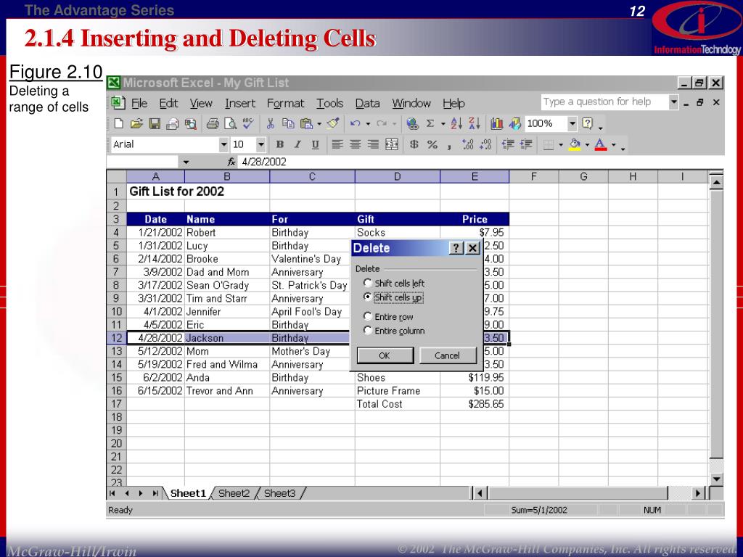Launch the Chart Wizard icon
The height and width of the screenshot is (557, 743).
[496, 123]
